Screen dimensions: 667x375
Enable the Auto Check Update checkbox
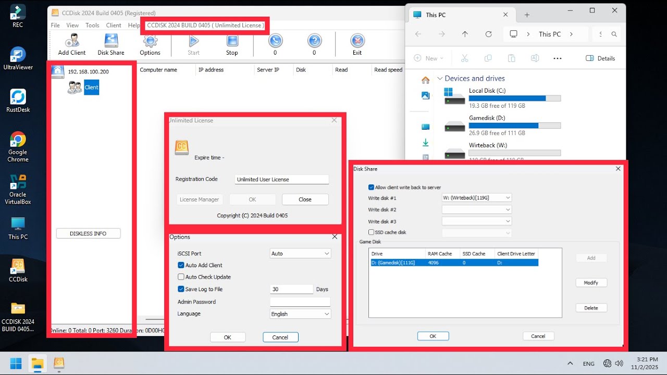(181, 277)
